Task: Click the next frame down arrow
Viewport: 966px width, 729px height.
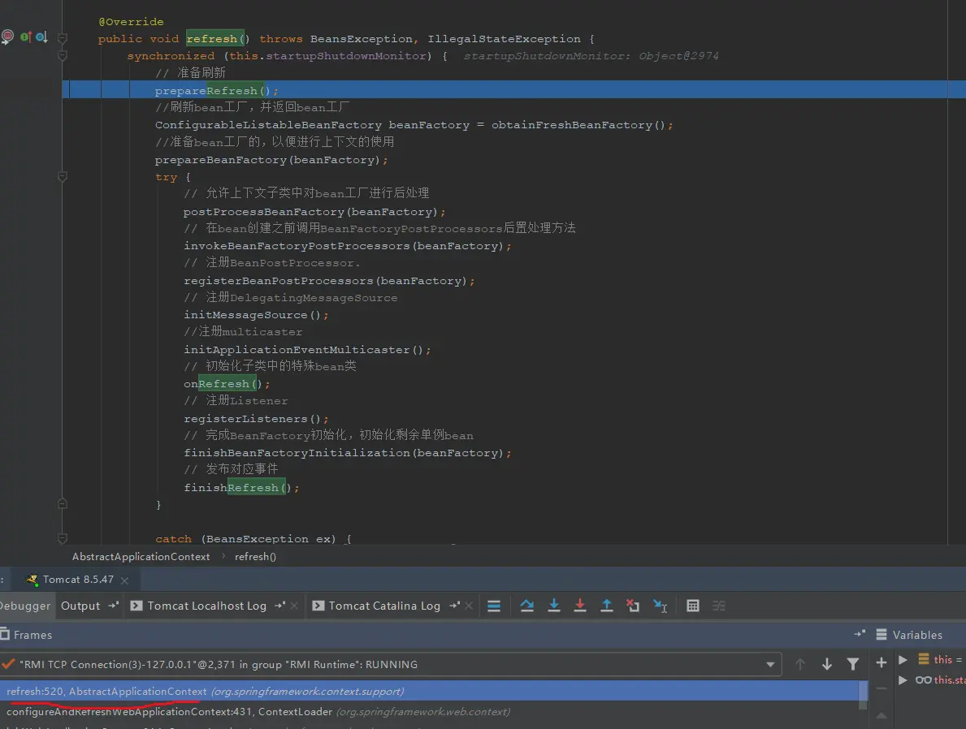Action: 827,664
